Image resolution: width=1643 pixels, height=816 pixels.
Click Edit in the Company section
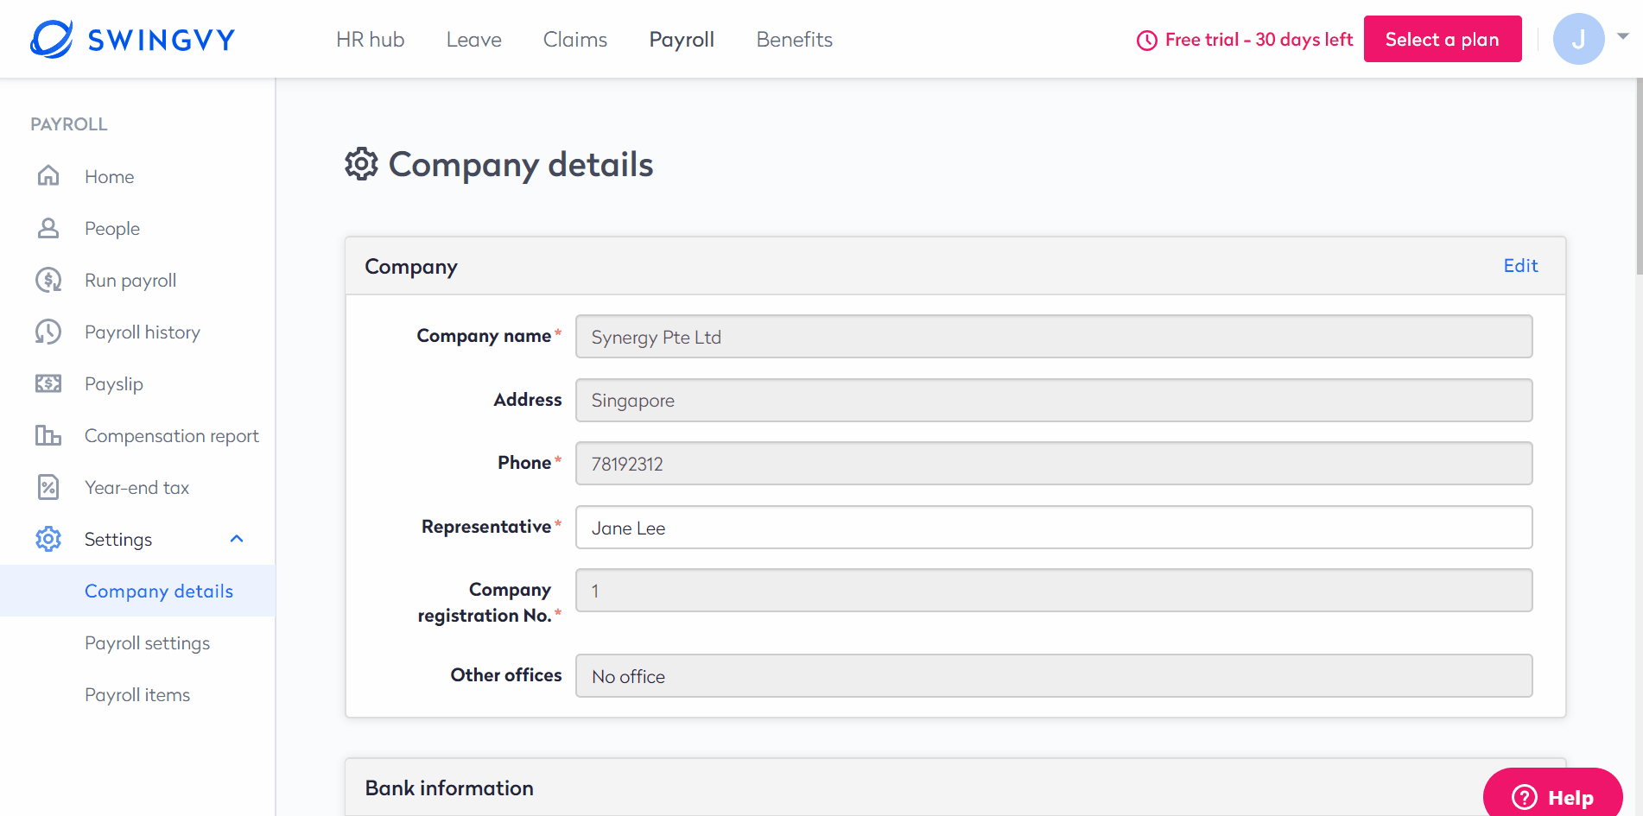pos(1520,266)
